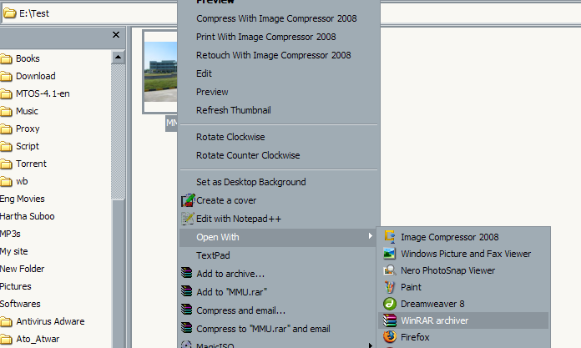This screenshot has height=348, width=581.
Task: Close the folders pane with X button
Action: tap(116, 34)
